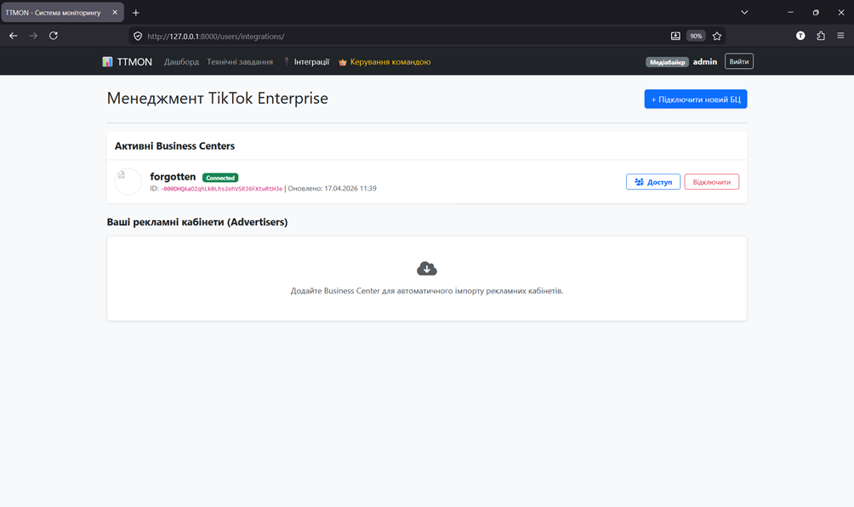Screen dimensions: 854x507
Task: Click + Підключити новий БЦ button
Action: tap(696, 100)
